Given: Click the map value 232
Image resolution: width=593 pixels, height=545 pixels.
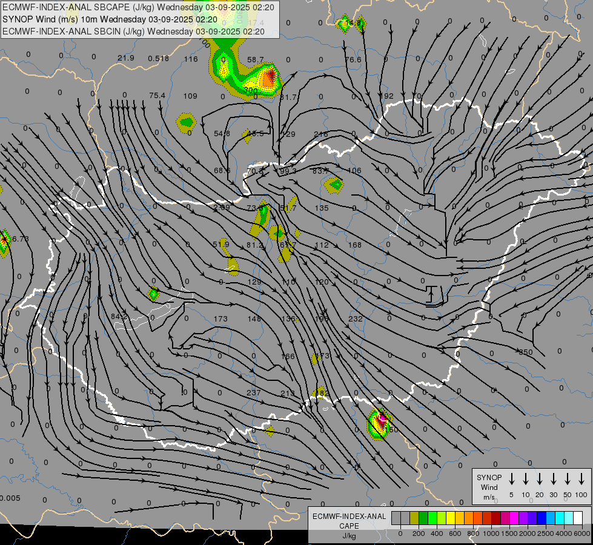Looking at the screenshot, I should coord(356,319).
